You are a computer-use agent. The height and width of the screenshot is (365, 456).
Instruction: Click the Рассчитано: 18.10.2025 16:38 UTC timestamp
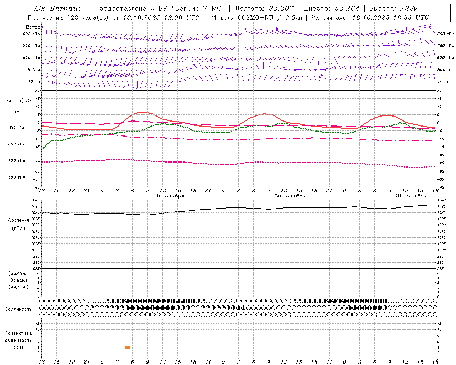point(370,17)
